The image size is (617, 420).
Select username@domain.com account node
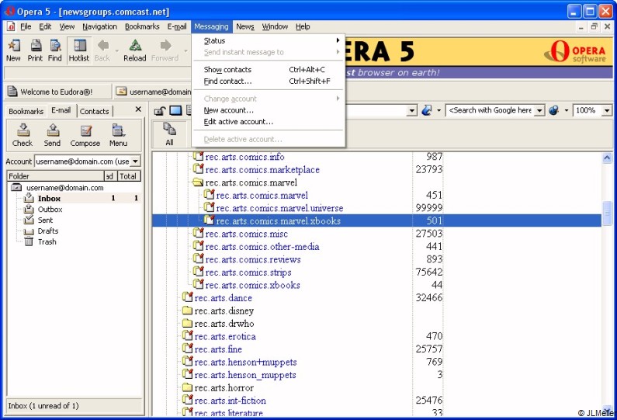(x=65, y=188)
